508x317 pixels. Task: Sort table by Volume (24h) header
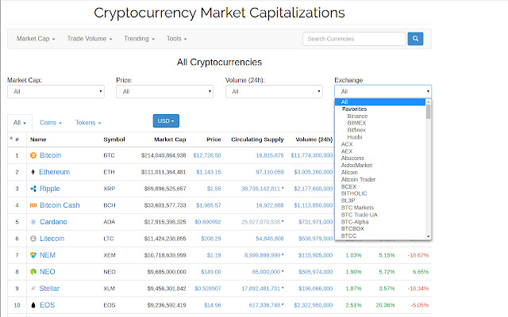click(314, 139)
